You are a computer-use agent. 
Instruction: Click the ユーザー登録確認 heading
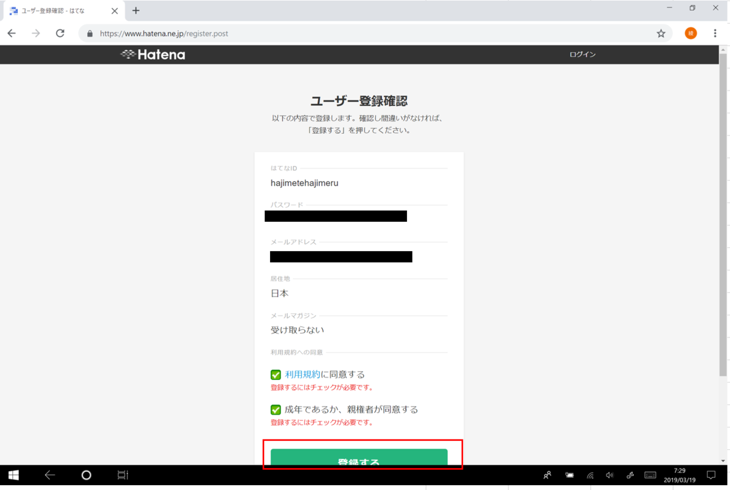coord(359,101)
